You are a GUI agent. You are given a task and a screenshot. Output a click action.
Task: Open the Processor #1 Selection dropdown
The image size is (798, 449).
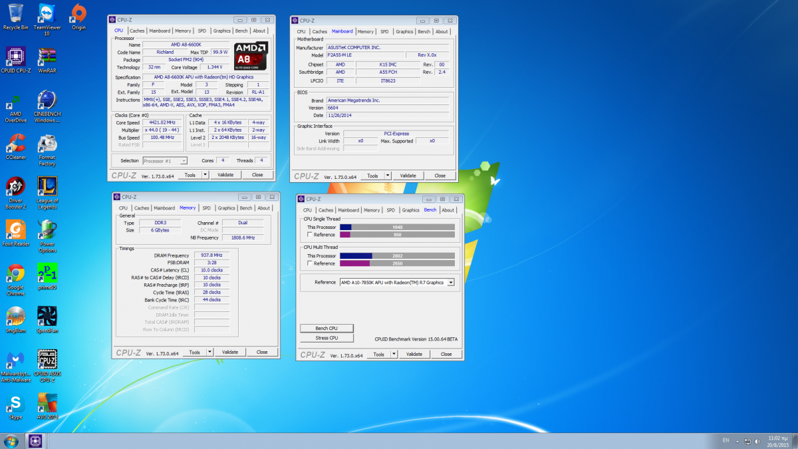point(184,160)
